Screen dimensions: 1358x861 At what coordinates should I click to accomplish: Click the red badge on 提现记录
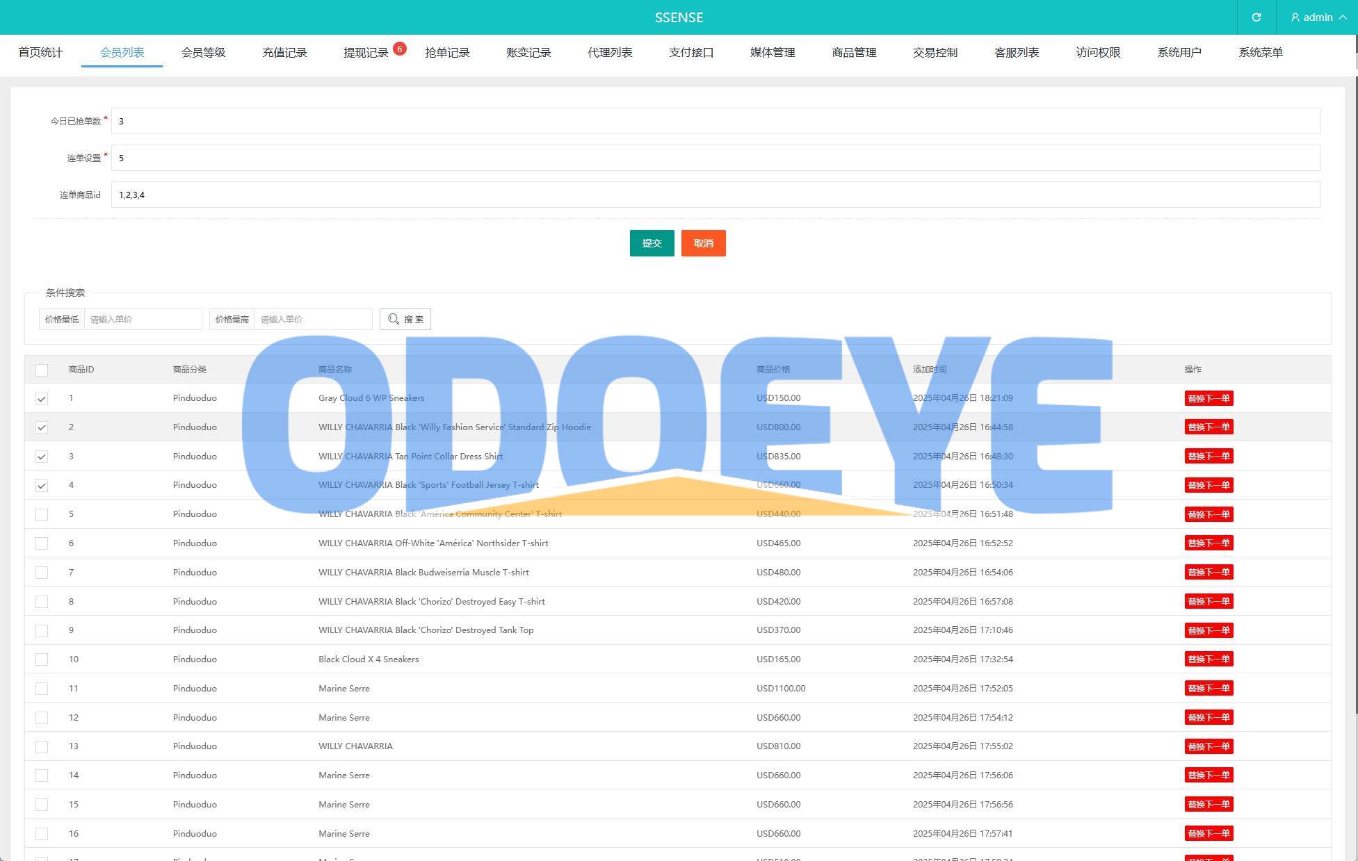pos(400,49)
